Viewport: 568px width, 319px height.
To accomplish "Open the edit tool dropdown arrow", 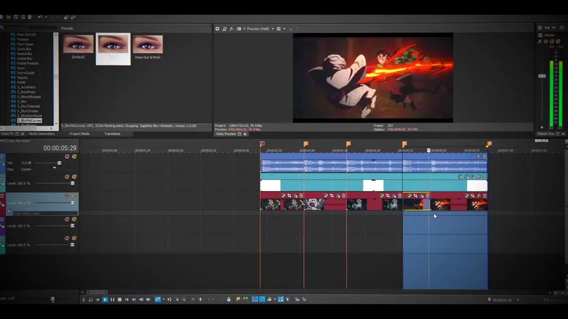I will pos(164,300).
